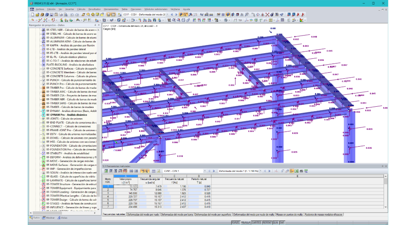Screen dimensions: 416x225
Task: Set view in Y direction
Action: point(199,20)
